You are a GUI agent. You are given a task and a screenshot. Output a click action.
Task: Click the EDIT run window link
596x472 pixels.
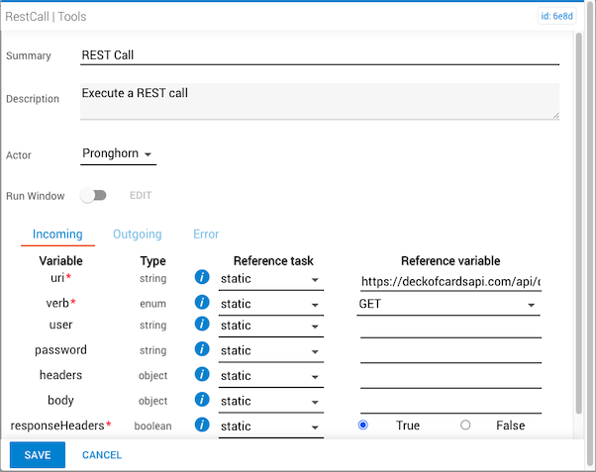click(141, 196)
